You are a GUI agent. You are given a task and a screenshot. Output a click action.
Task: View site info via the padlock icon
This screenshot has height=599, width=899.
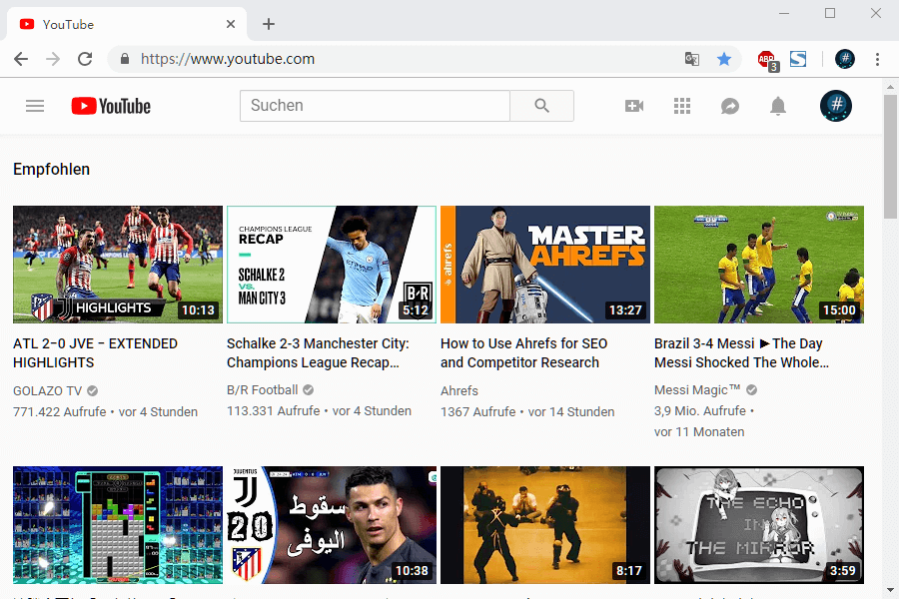[x=125, y=59]
